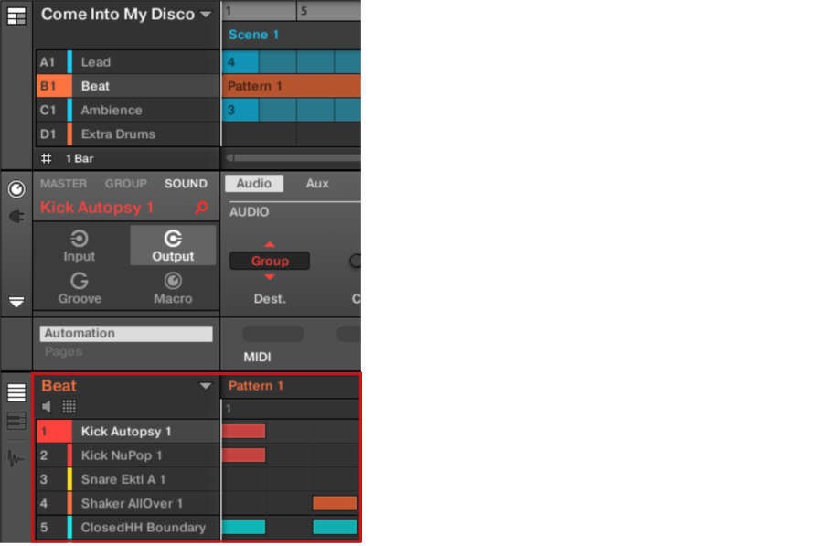Switch to keyboard view icon

(16, 422)
